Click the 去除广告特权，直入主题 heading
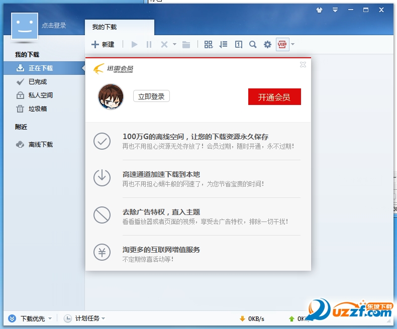The height and width of the screenshot is (329, 397). pos(161,212)
